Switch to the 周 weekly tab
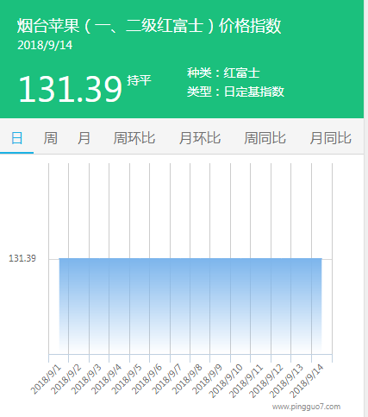Screen dimensions: 368x417 [50, 138]
